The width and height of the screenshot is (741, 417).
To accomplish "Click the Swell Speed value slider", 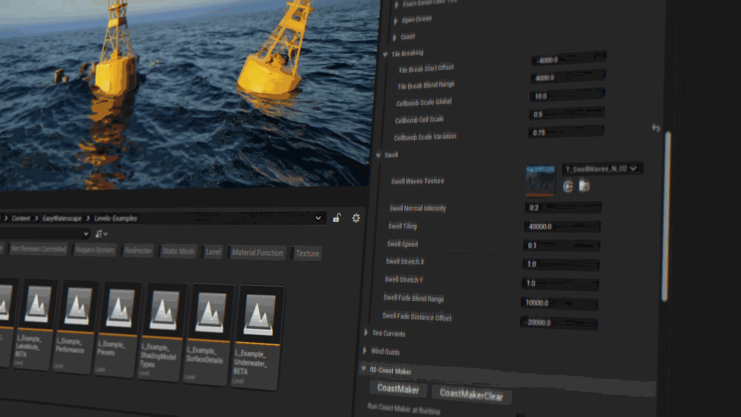I will [561, 245].
